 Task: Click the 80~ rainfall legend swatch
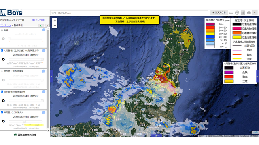[210, 24]
